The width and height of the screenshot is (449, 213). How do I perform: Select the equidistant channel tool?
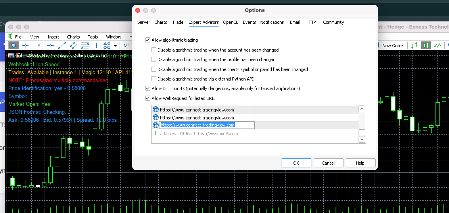pos(73,46)
